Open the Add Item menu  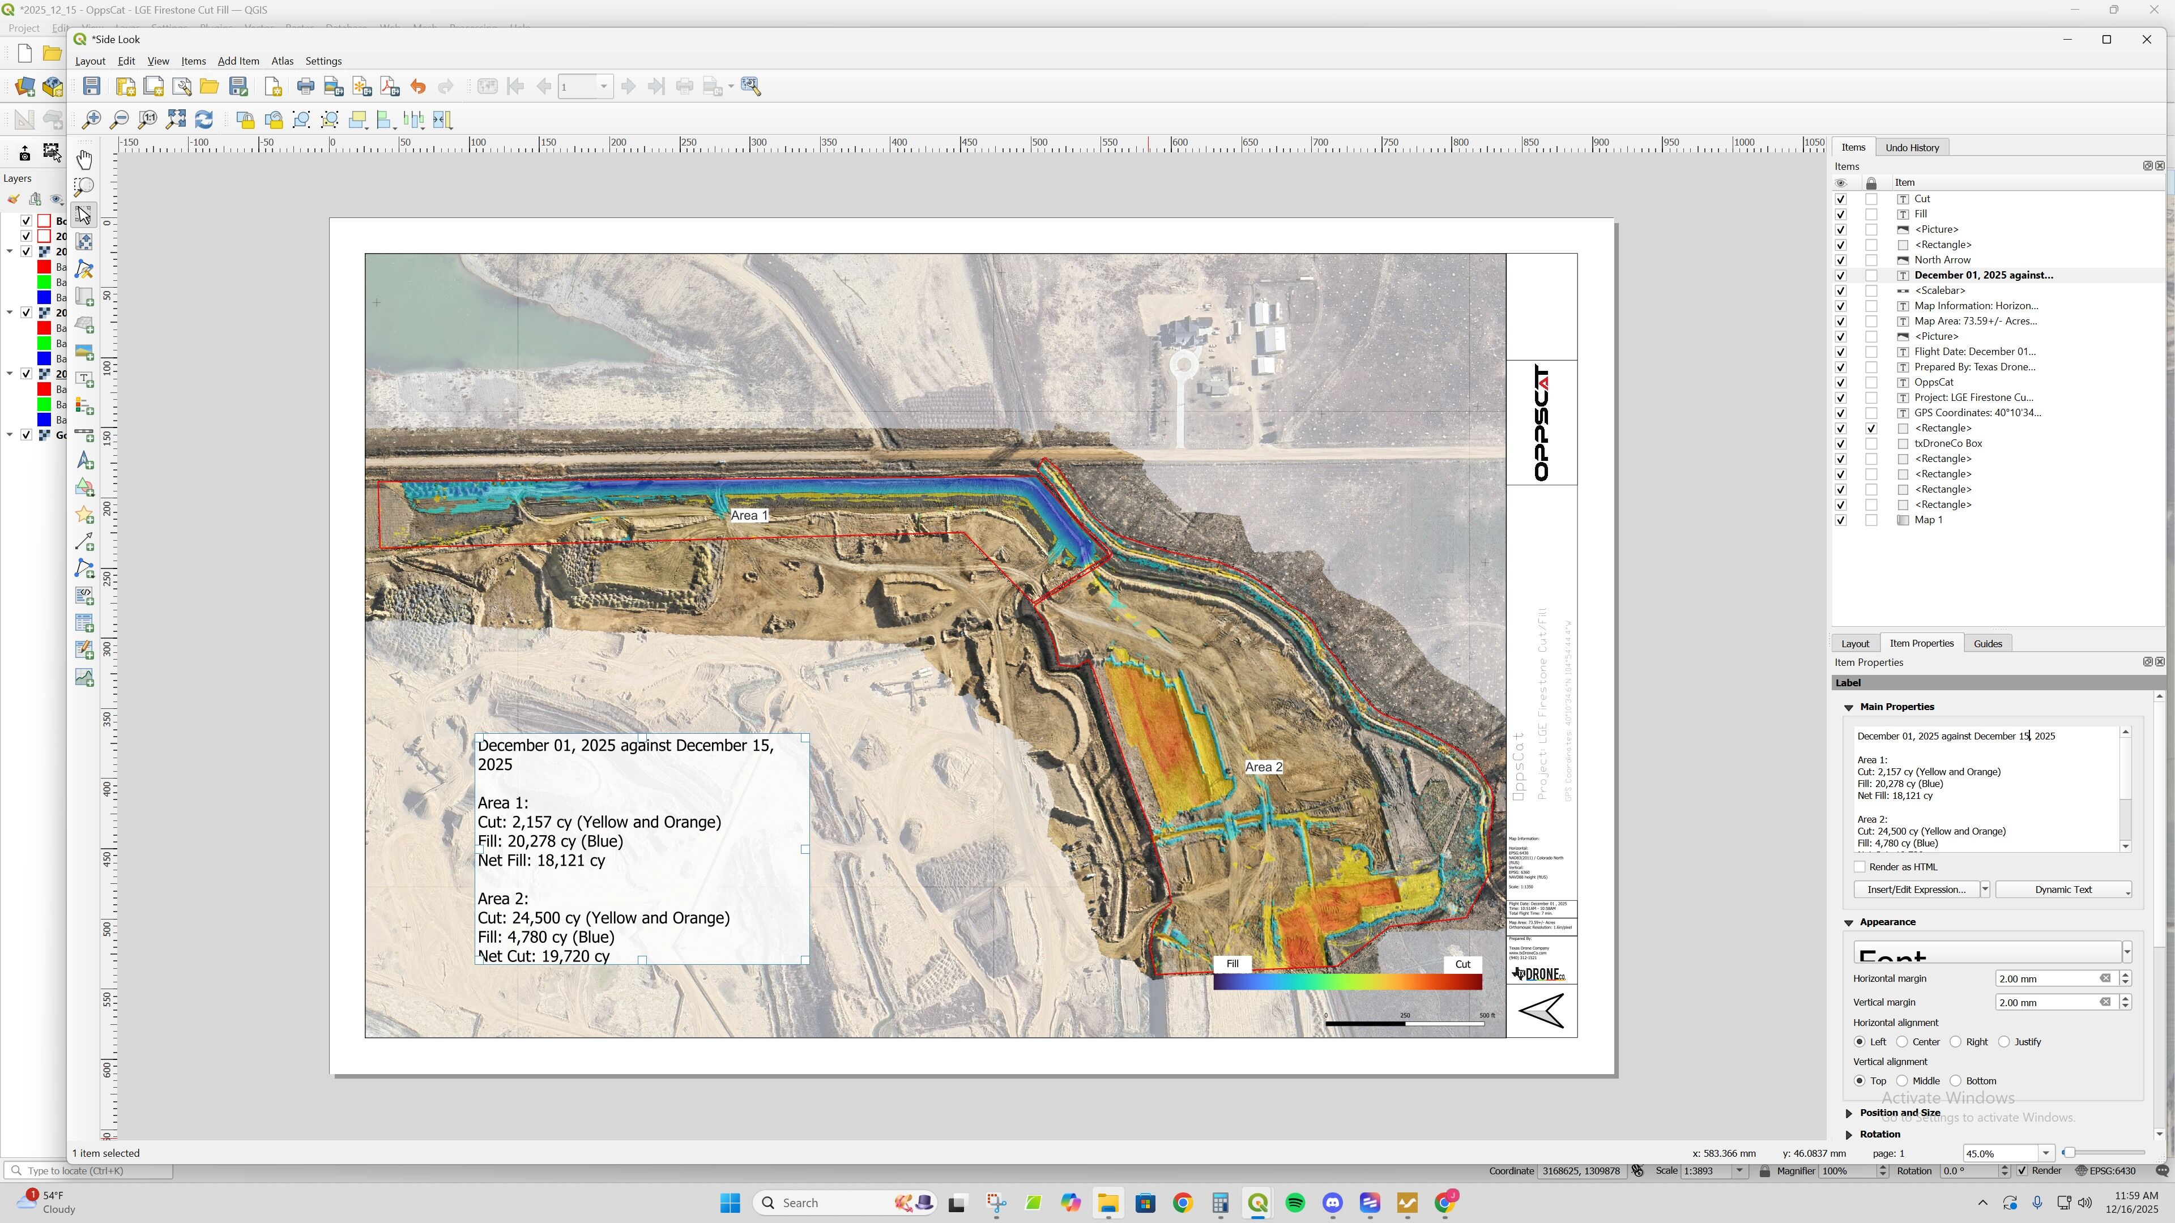click(238, 62)
